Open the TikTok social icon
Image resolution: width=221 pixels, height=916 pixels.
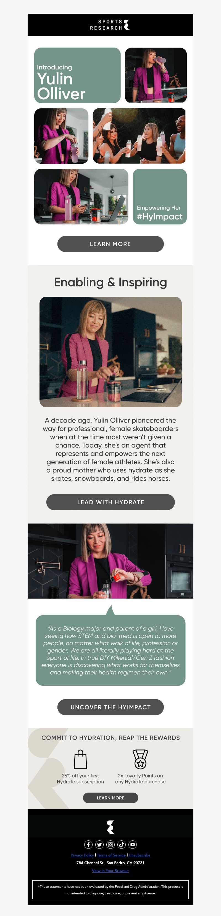(x=121, y=845)
